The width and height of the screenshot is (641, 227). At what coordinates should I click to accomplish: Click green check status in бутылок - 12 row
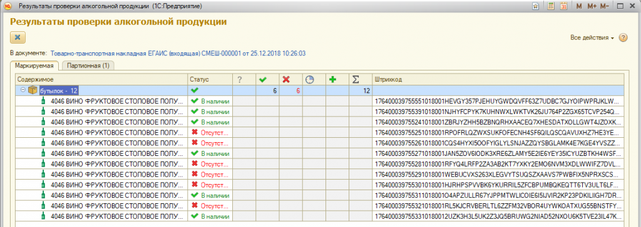coord(194,90)
